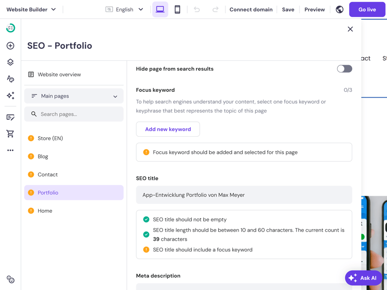This screenshot has height=290, width=387.
Task: Click the focus keyword warning message
Action: (x=244, y=152)
